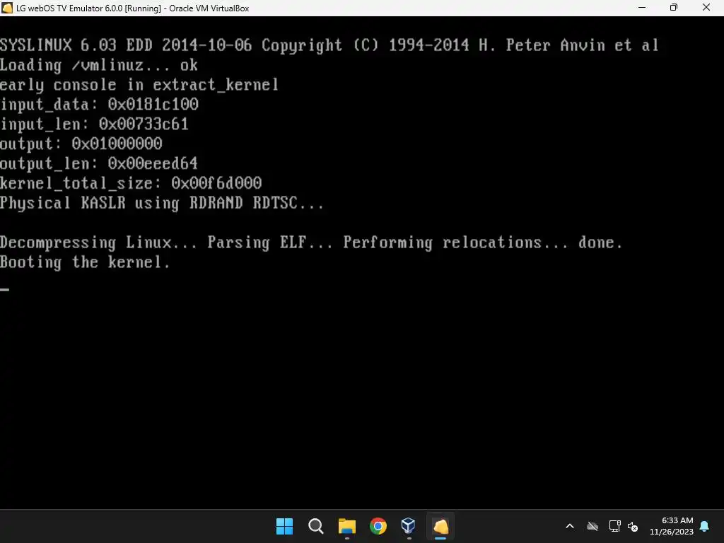Open VirtualBox Manager taskbar icon
This screenshot has height=543, width=724.
(409, 525)
